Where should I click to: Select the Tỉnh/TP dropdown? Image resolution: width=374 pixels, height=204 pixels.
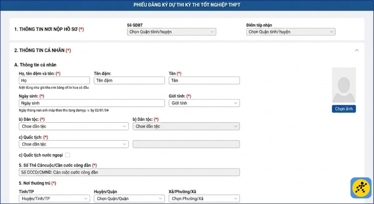(54, 199)
